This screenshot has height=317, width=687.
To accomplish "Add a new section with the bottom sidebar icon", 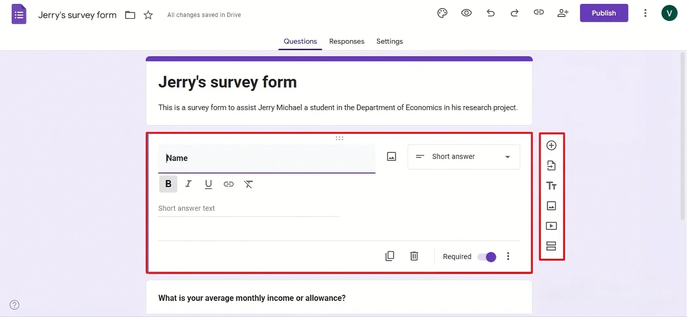I will (552, 246).
